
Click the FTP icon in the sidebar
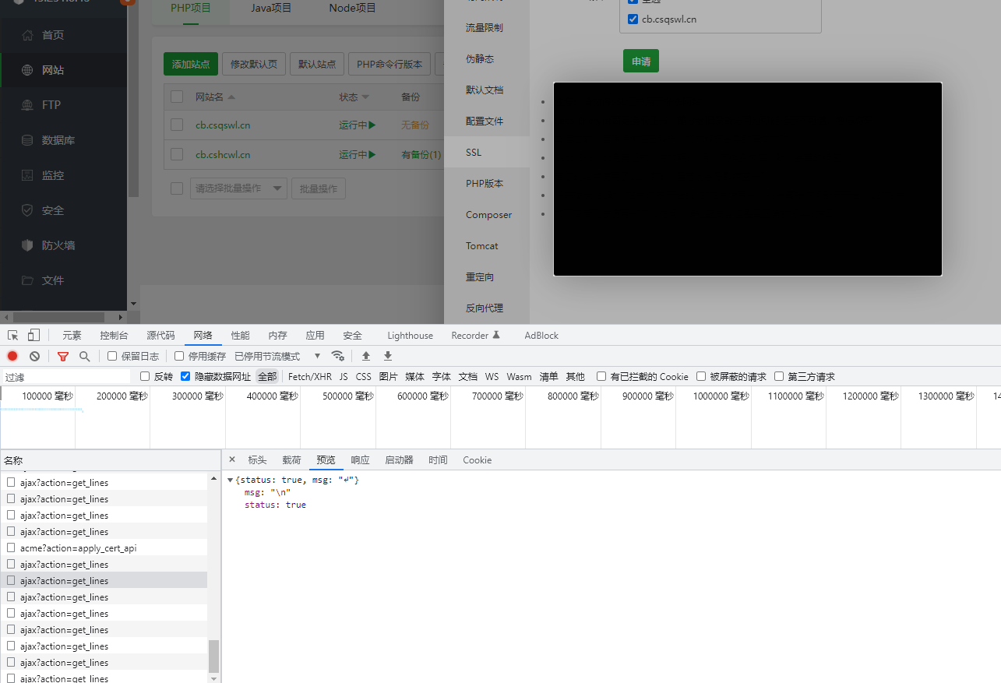pyautogui.click(x=27, y=105)
